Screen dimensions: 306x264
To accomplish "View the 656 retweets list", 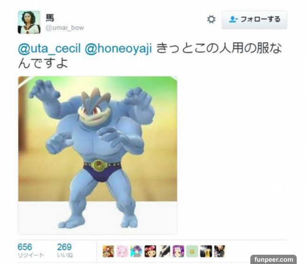I will [31, 251].
